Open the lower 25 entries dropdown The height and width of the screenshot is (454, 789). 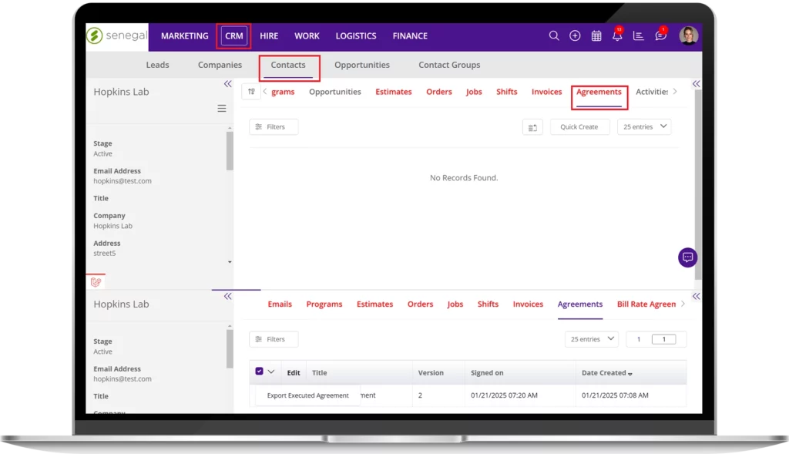tap(591, 339)
